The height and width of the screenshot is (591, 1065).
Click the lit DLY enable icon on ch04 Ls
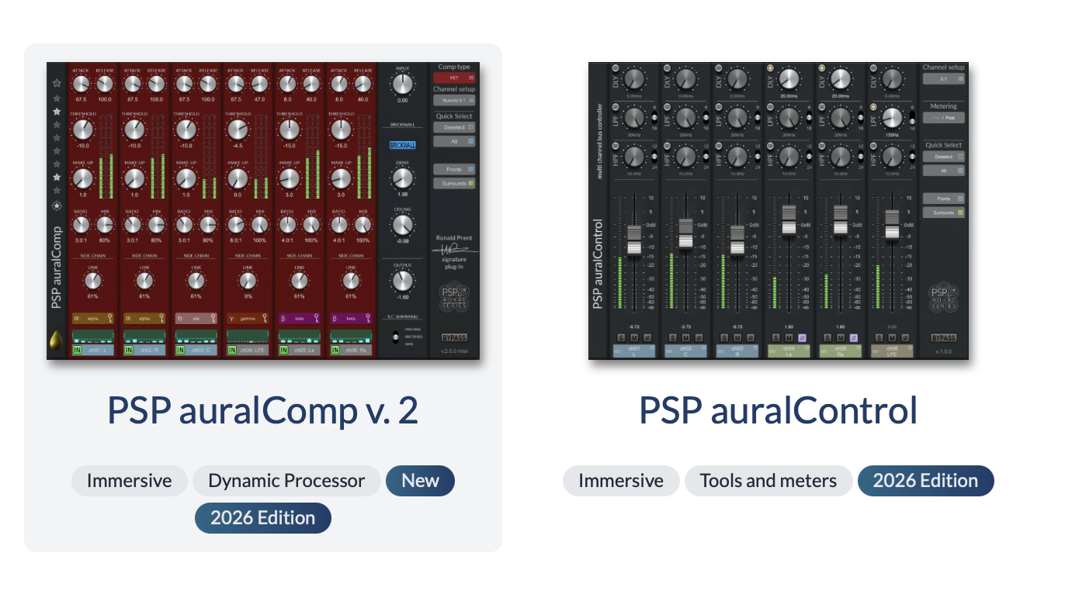(x=771, y=68)
